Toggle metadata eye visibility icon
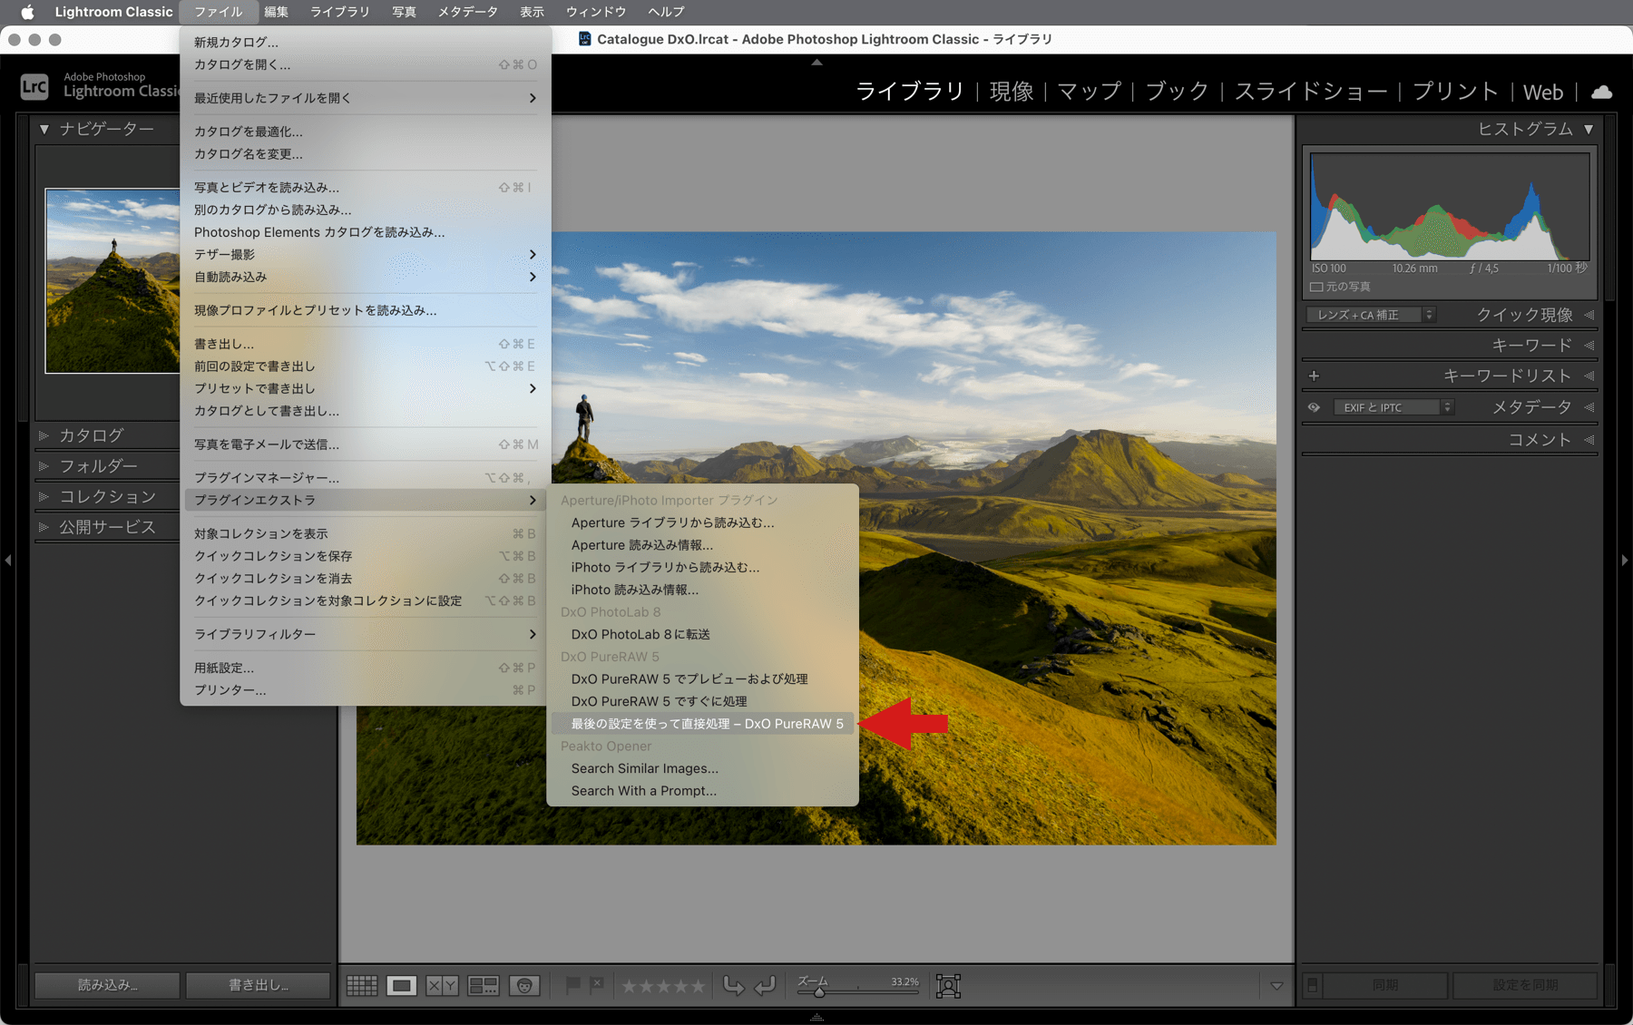The height and width of the screenshot is (1025, 1633). [1314, 407]
